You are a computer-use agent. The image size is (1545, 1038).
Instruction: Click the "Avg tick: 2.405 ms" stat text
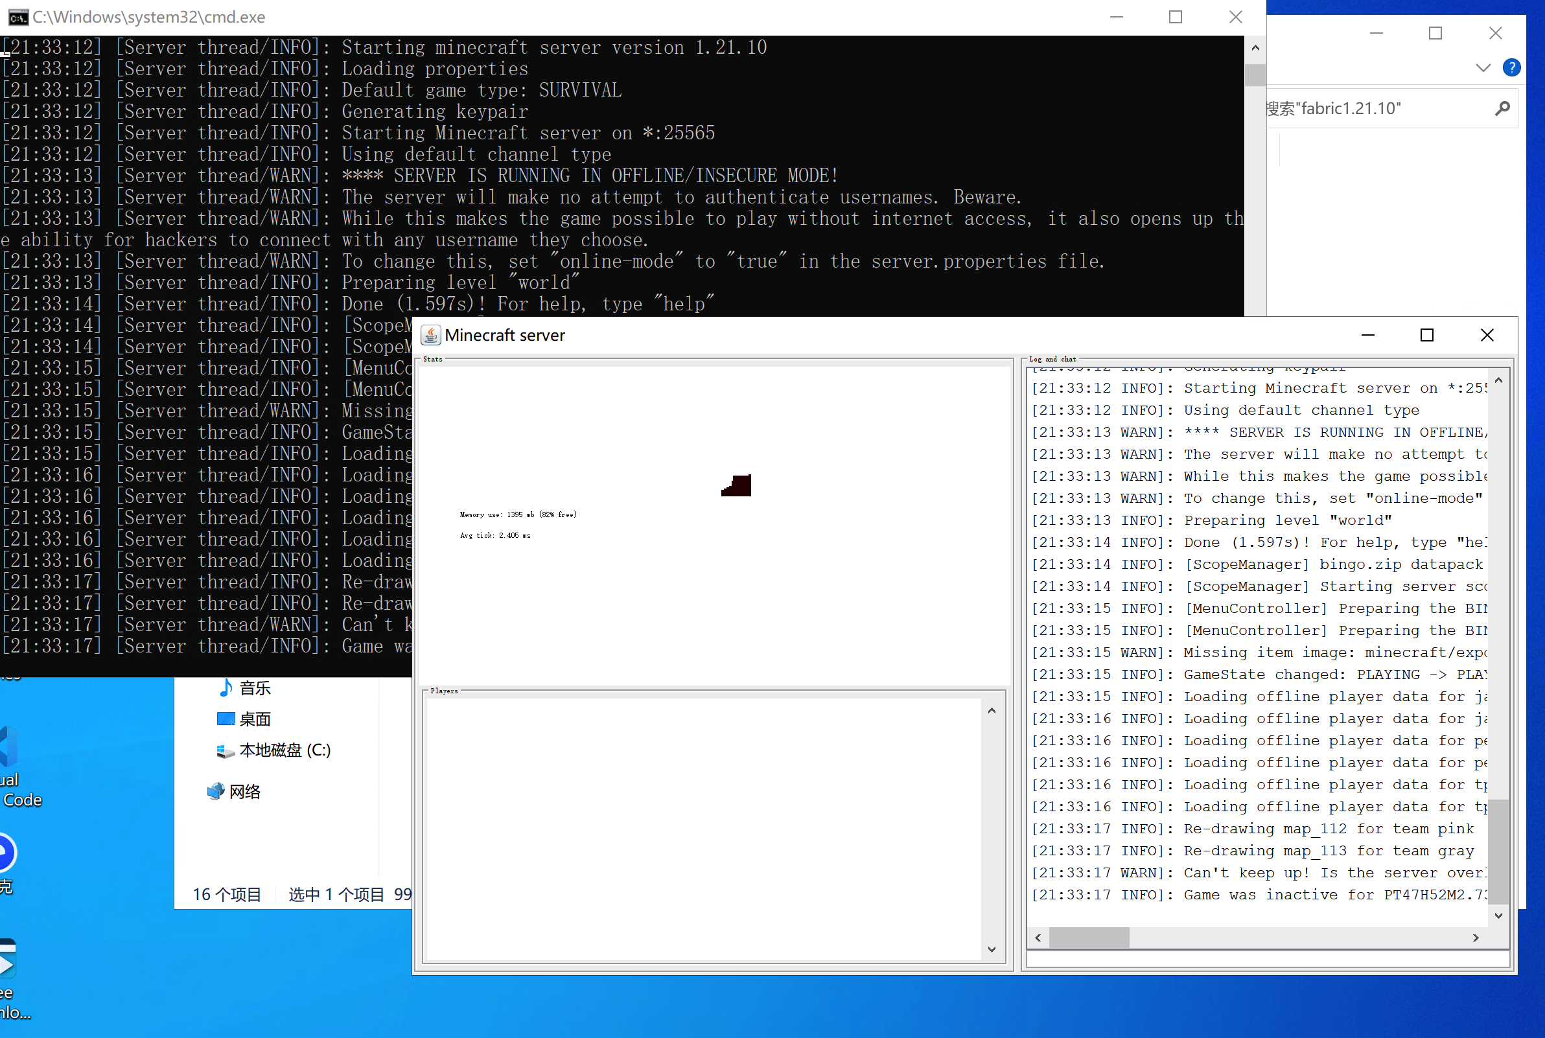[495, 536]
